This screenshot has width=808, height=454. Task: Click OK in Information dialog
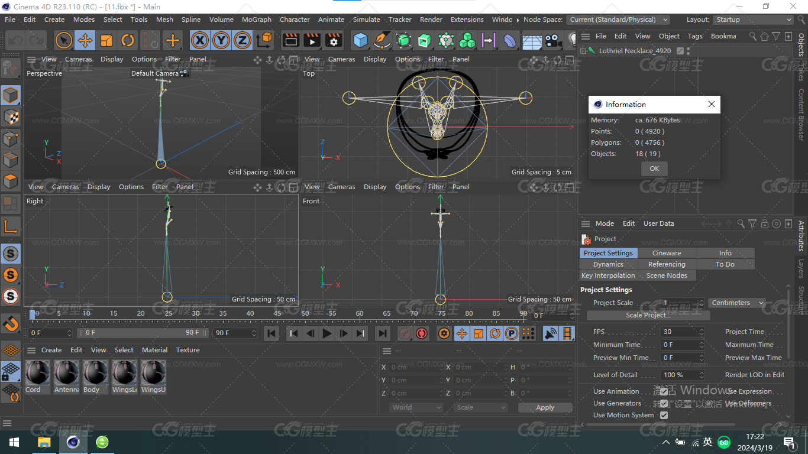(x=654, y=168)
